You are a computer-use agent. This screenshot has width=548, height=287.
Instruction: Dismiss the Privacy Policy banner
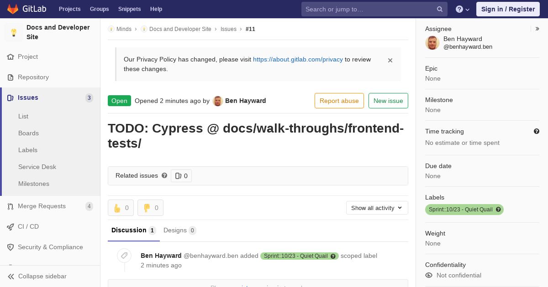[390, 60]
